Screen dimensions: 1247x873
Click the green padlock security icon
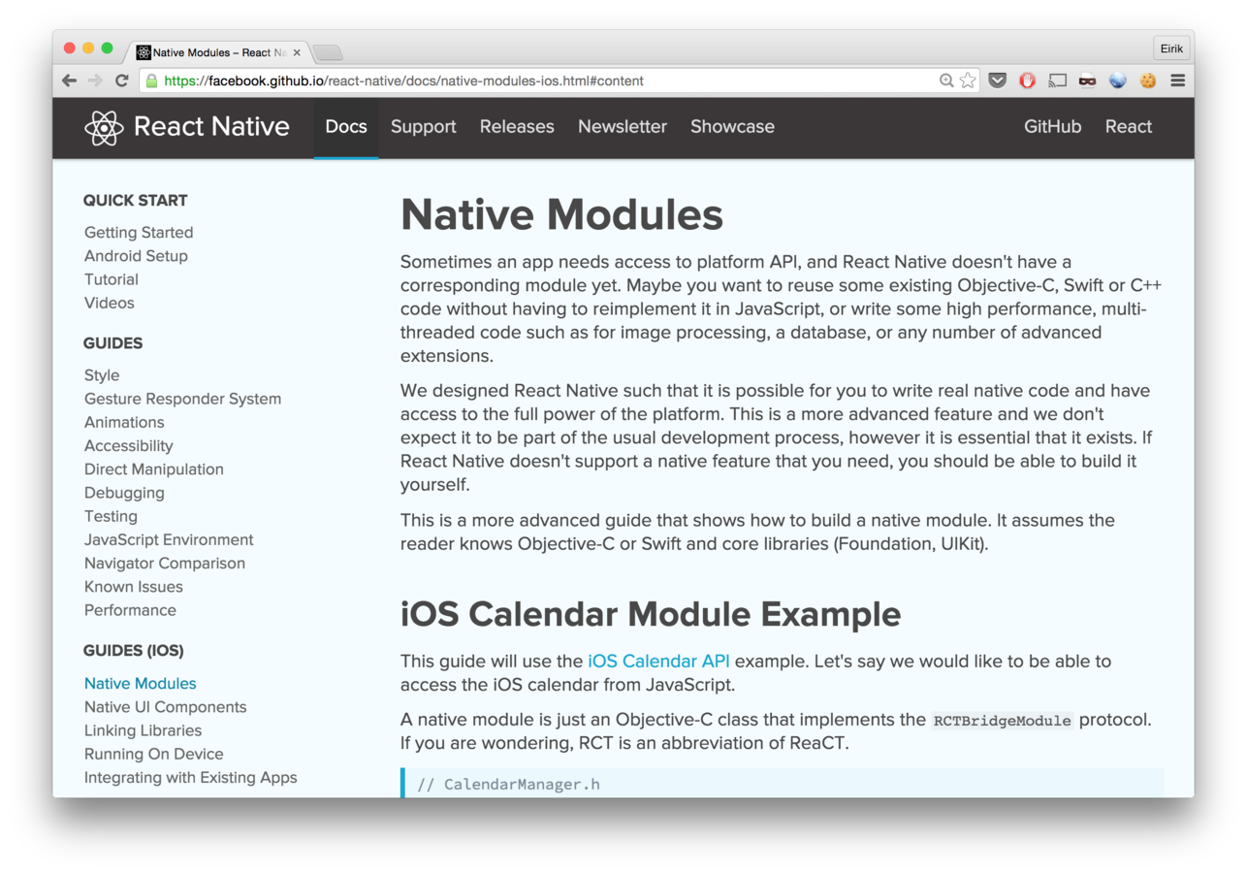[x=151, y=81]
